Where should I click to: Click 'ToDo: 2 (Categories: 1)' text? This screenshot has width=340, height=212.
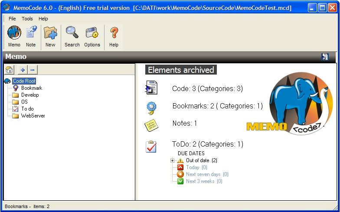coord(207,144)
